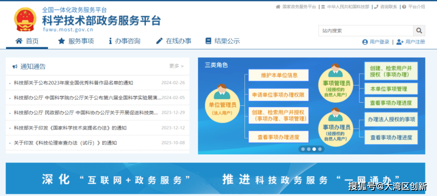Open notice about 2023年度全国优秀科普作品名单

point(73,83)
